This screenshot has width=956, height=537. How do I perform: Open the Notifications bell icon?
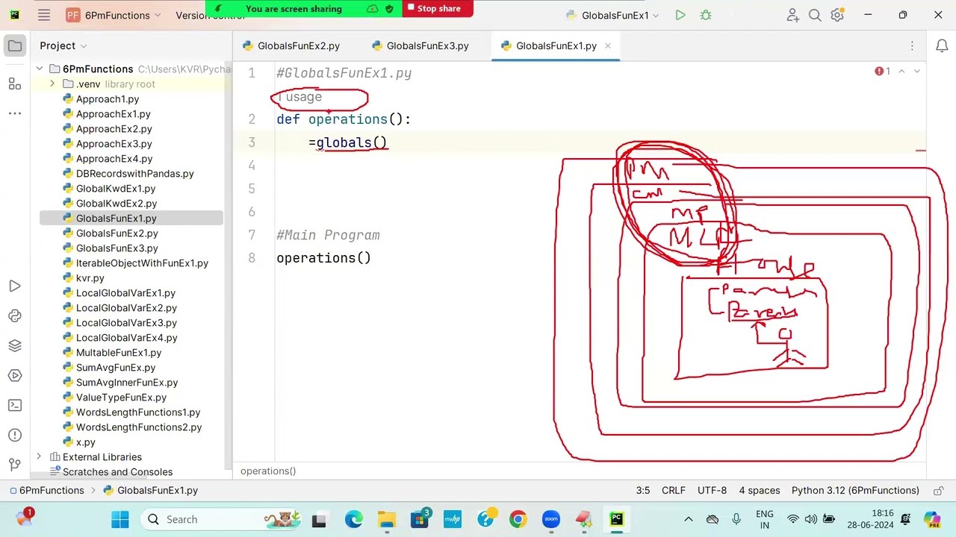942,46
